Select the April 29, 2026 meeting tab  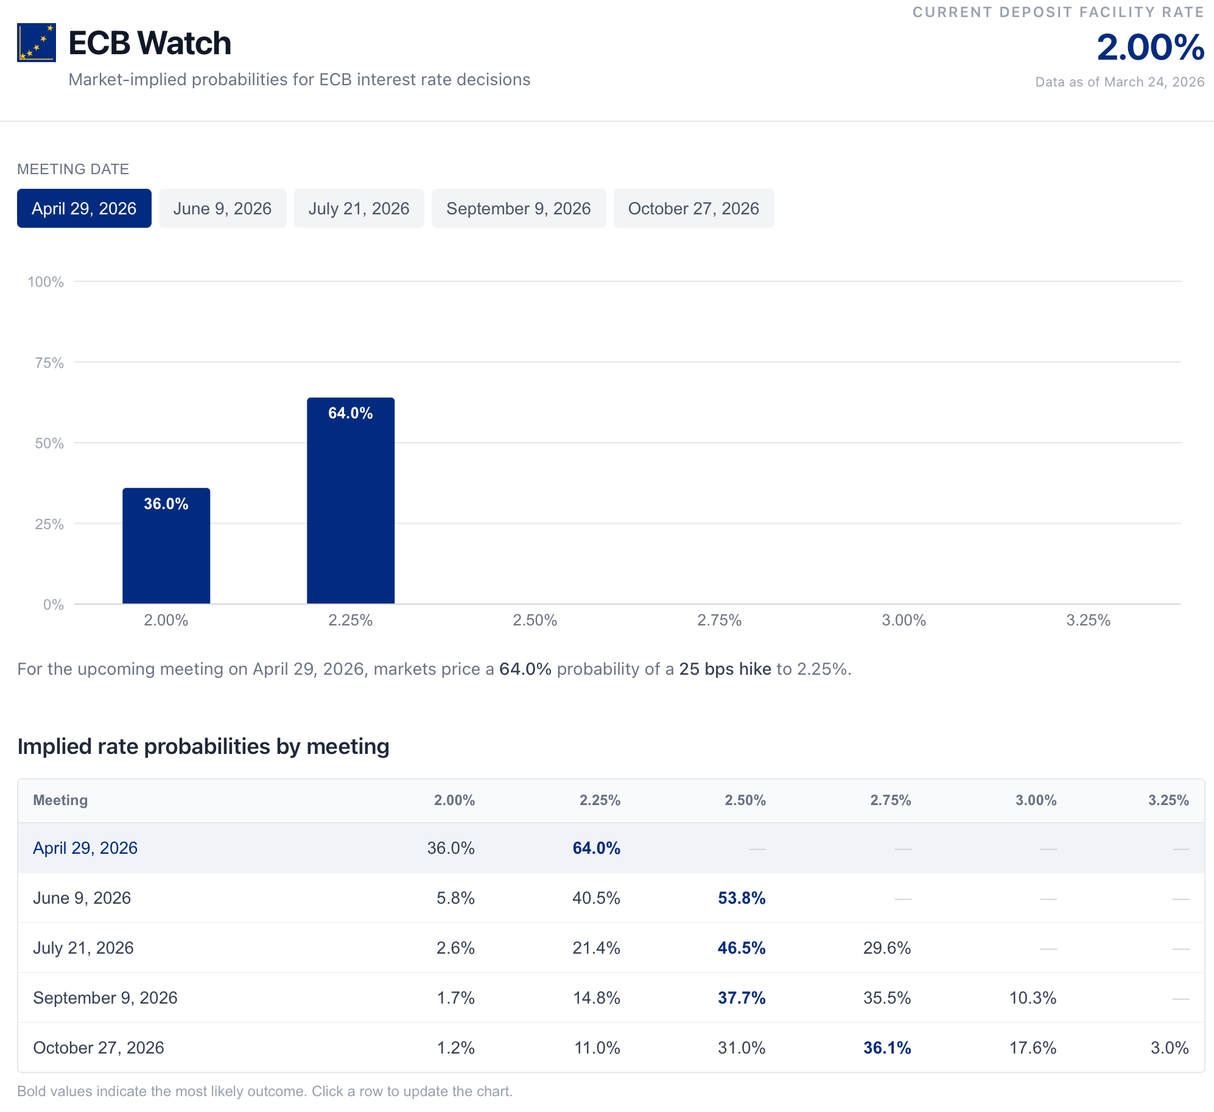click(84, 208)
